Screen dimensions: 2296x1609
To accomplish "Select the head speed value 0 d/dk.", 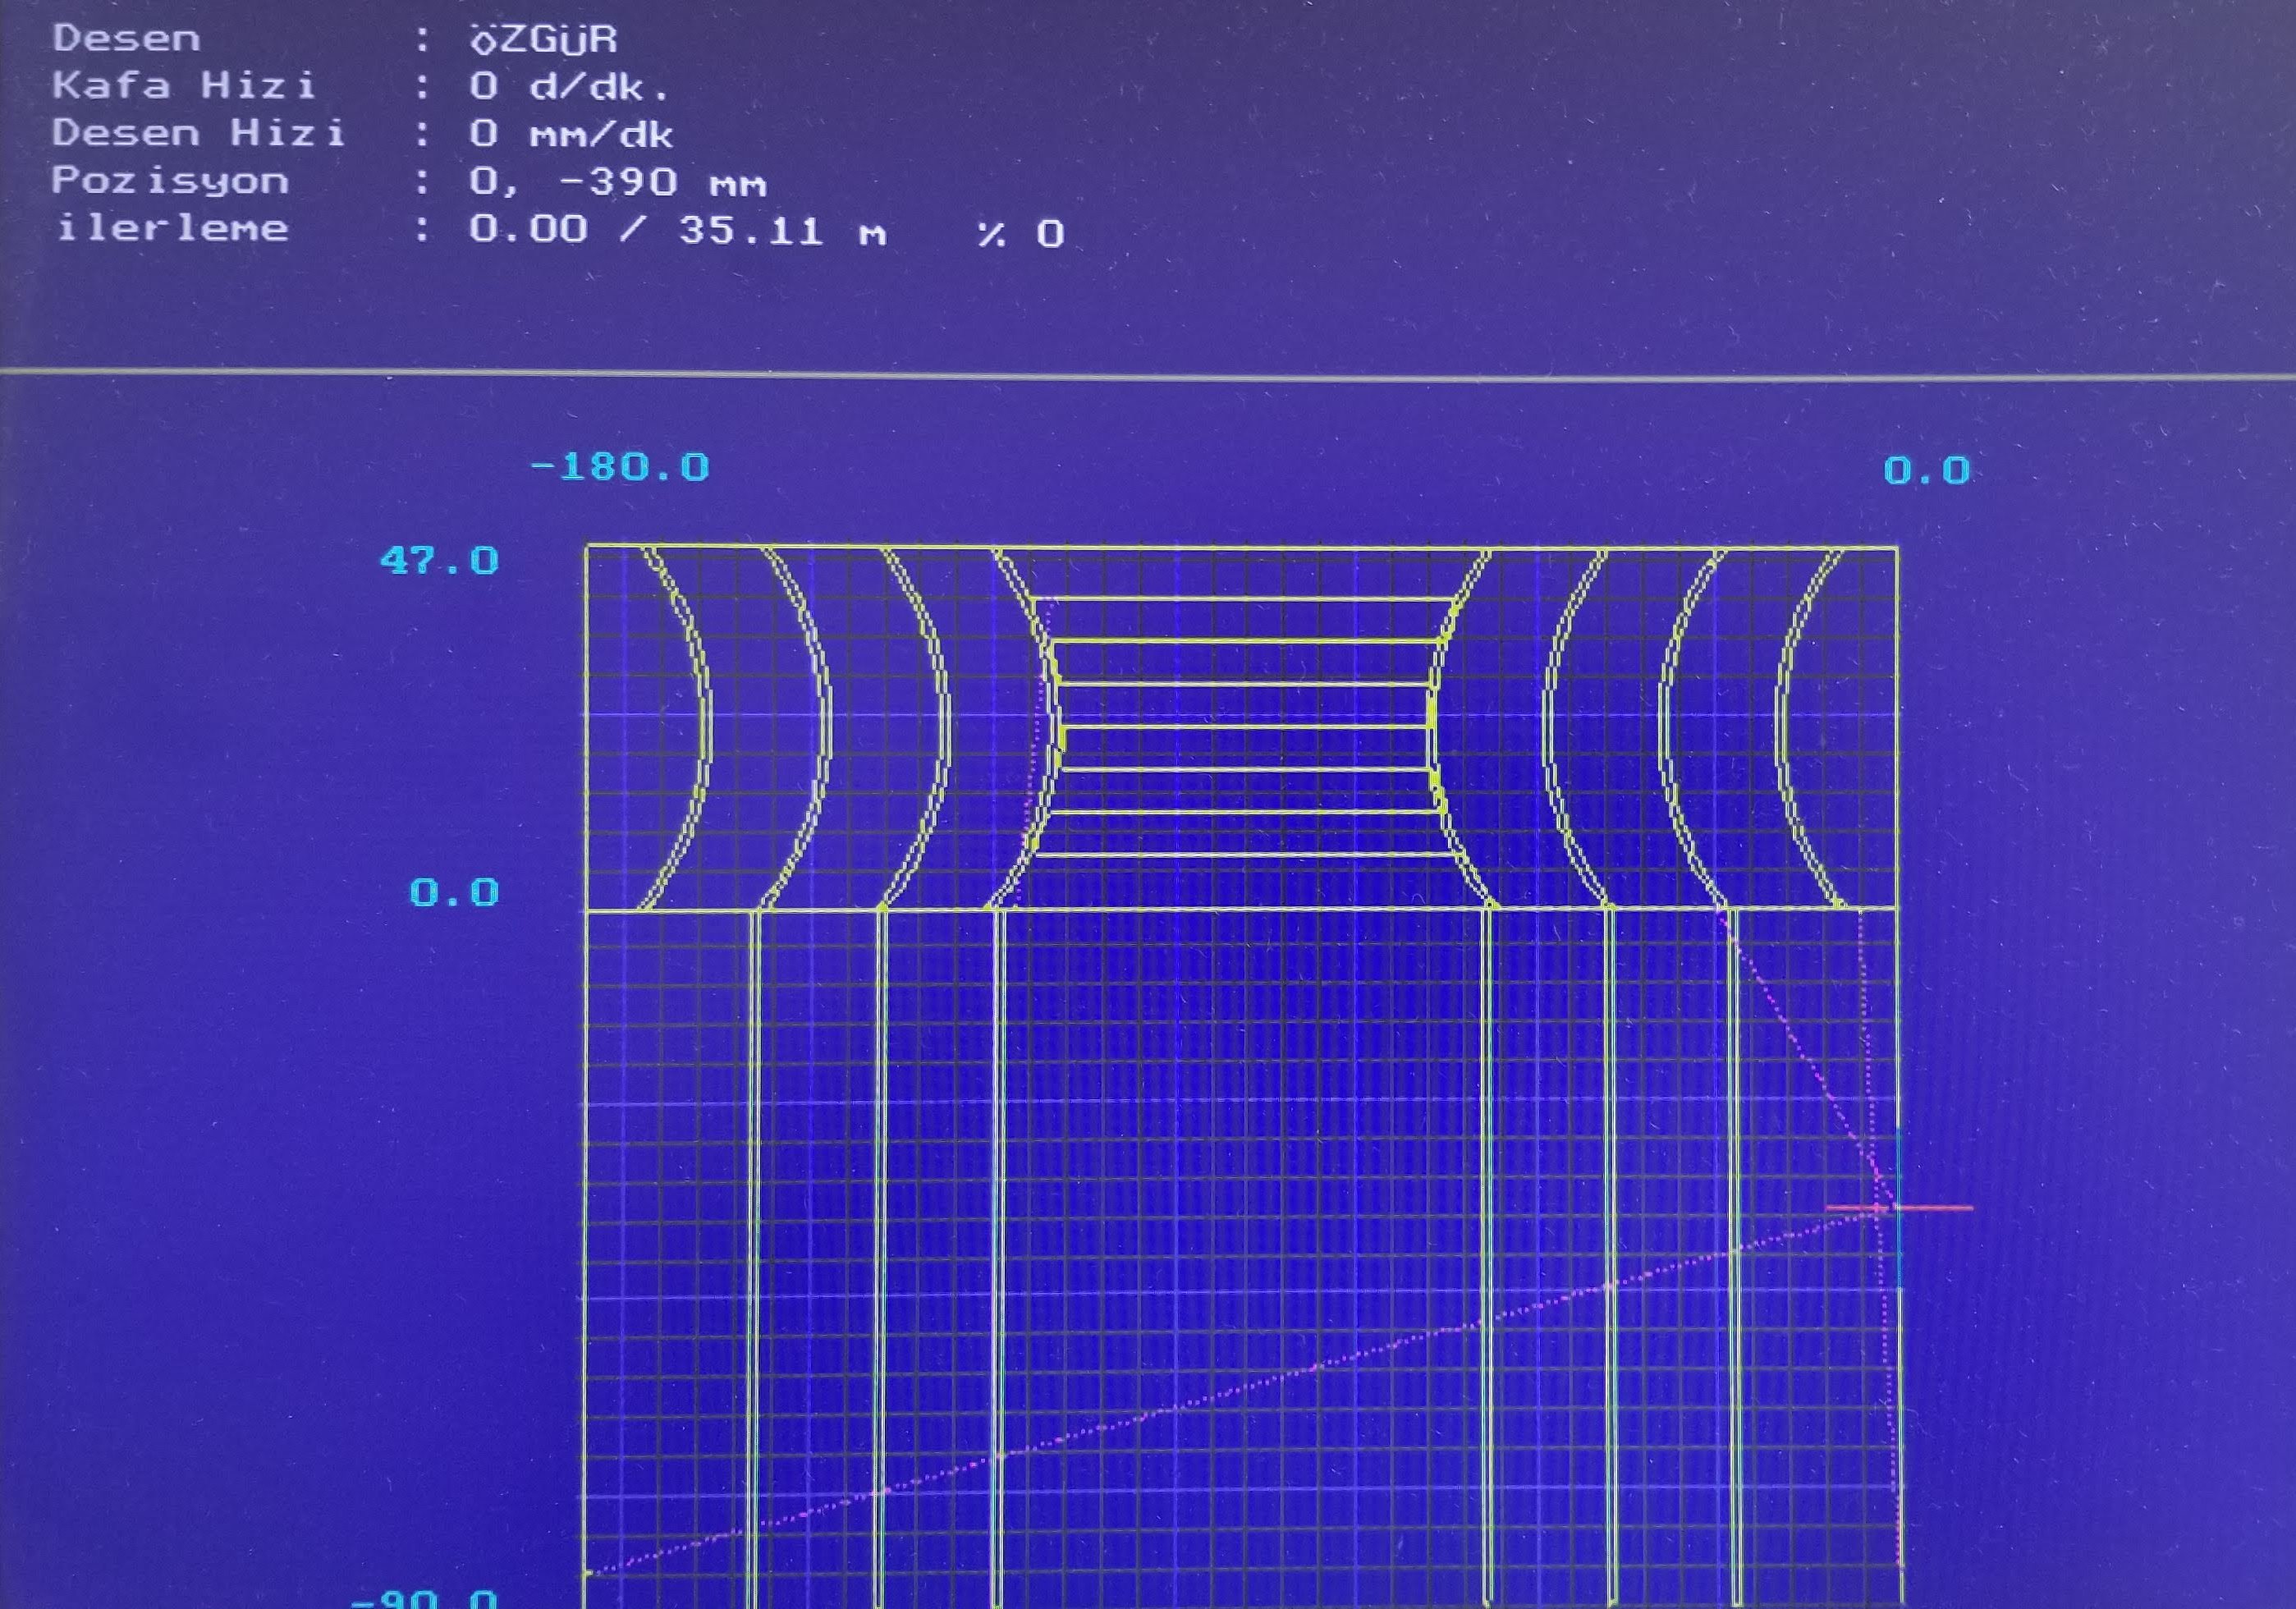I will 570,87.
